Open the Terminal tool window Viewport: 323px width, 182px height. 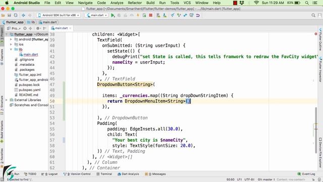tap(104, 174)
